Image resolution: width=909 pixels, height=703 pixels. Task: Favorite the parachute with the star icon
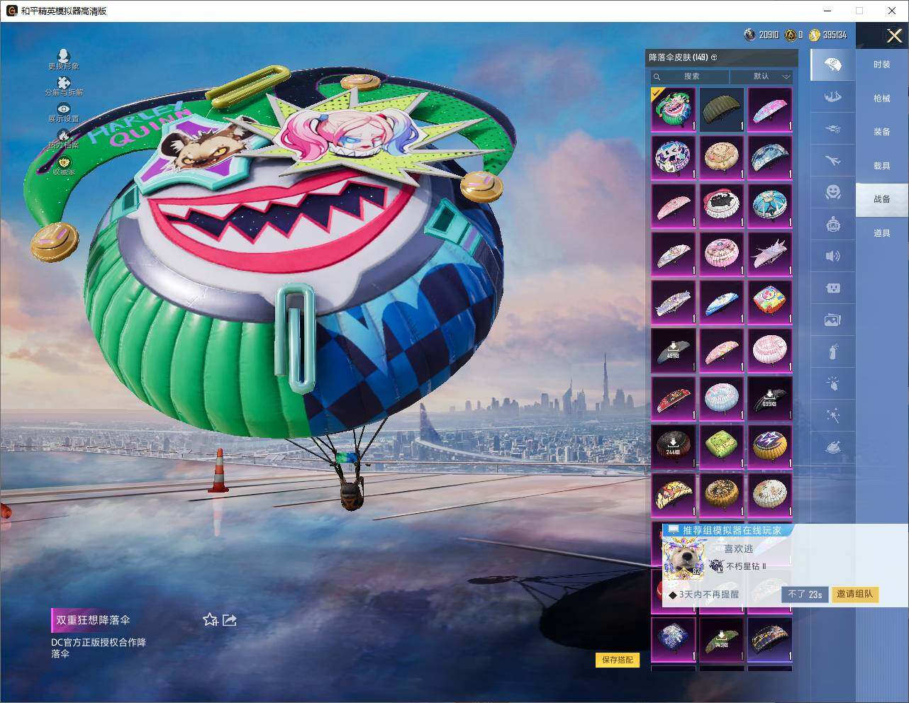point(210,620)
